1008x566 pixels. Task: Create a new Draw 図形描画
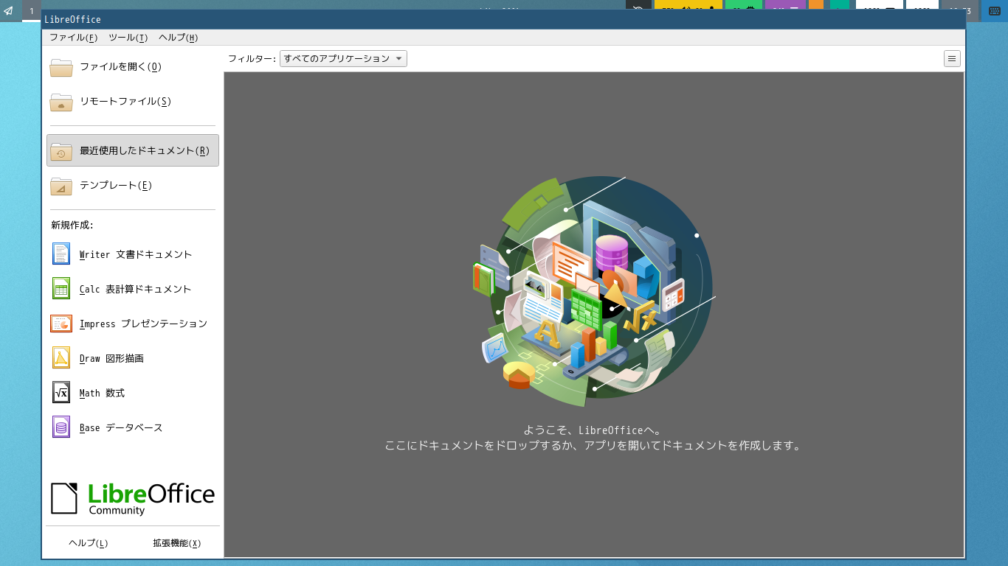tap(133, 358)
